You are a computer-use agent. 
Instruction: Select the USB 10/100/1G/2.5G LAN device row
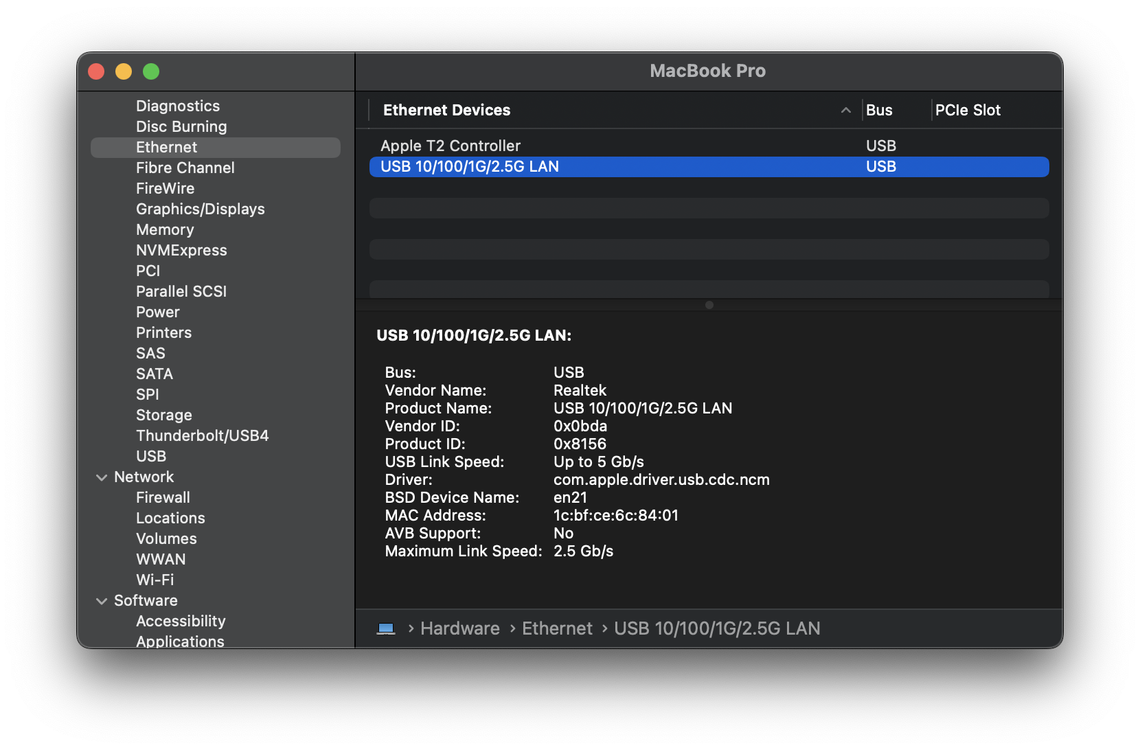click(709, 167)
